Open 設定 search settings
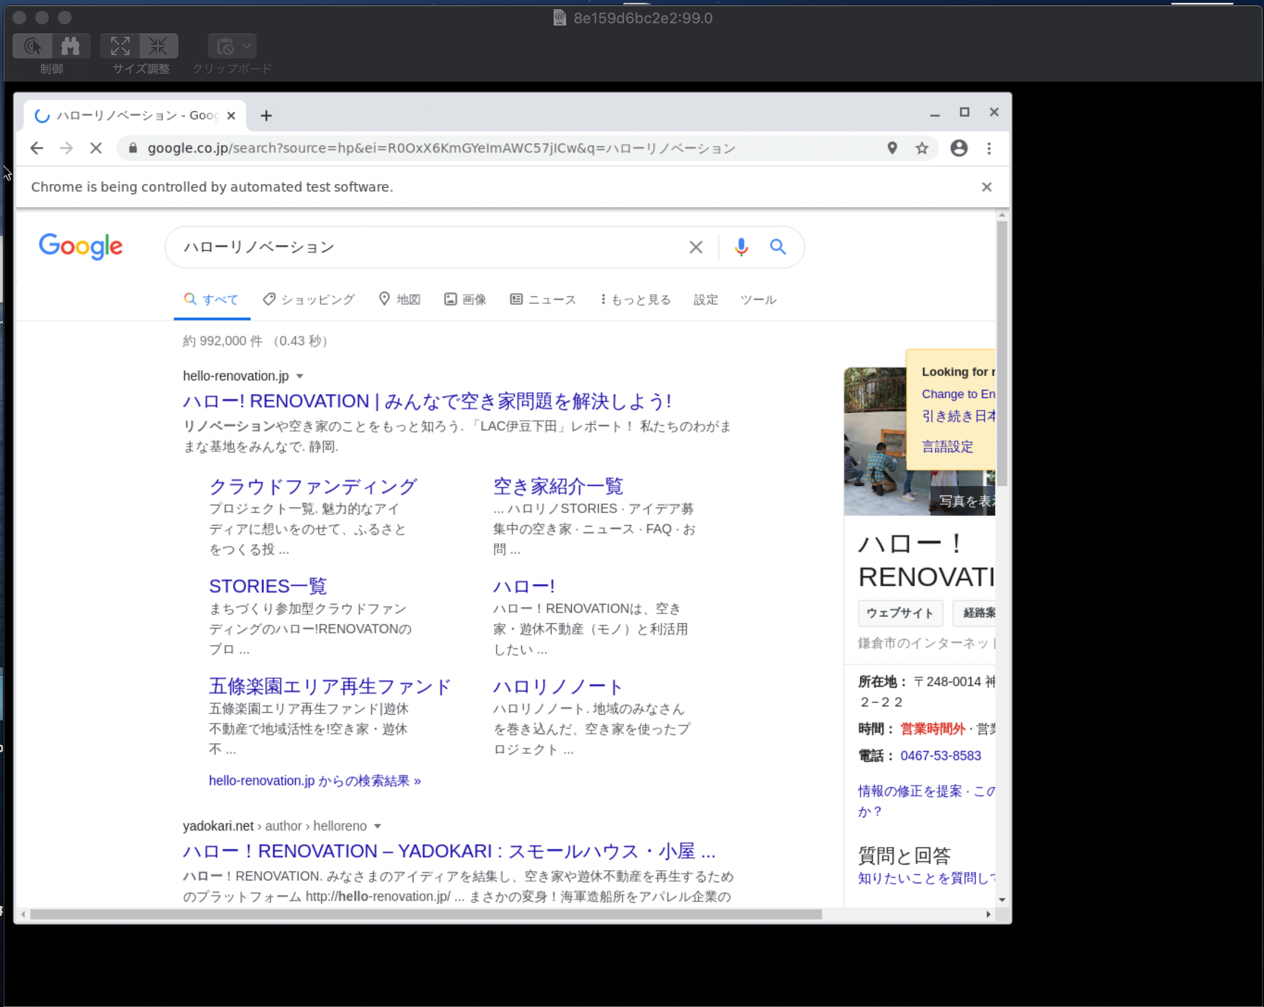Image resolution: width=1264 pixels, height=1007 pixels. [x=705, y=300]
